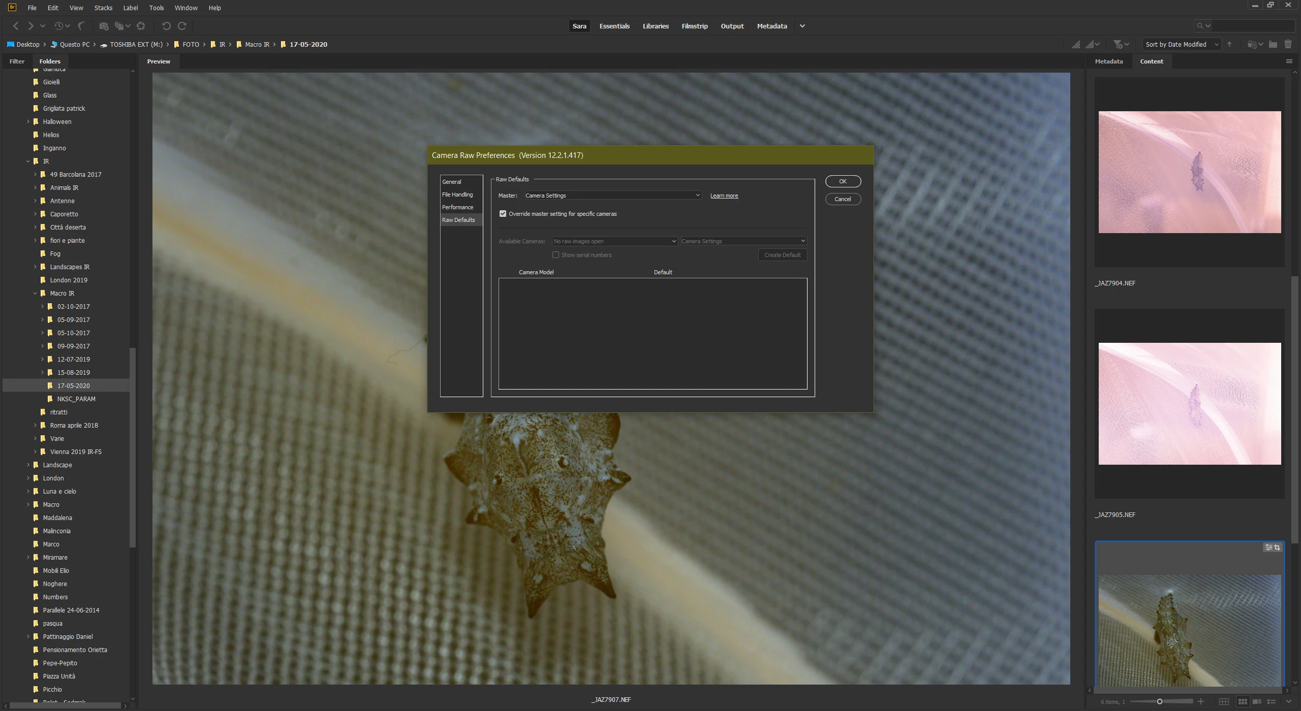Screen dimensions: 1301x711
Task: Collapse the Macro IR folder tree
Action: coord(35,294)
